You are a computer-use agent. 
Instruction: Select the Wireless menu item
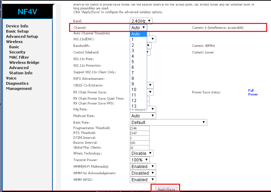(x=14, y=42)
